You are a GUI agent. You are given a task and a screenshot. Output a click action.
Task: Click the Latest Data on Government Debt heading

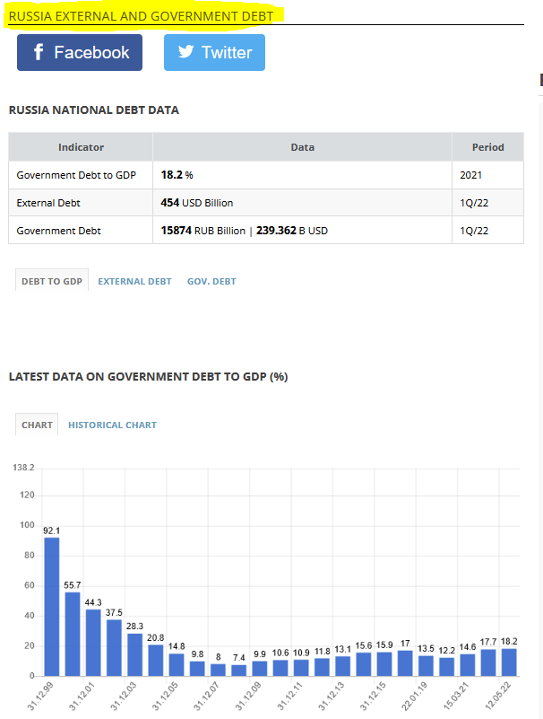coord(149,376)
